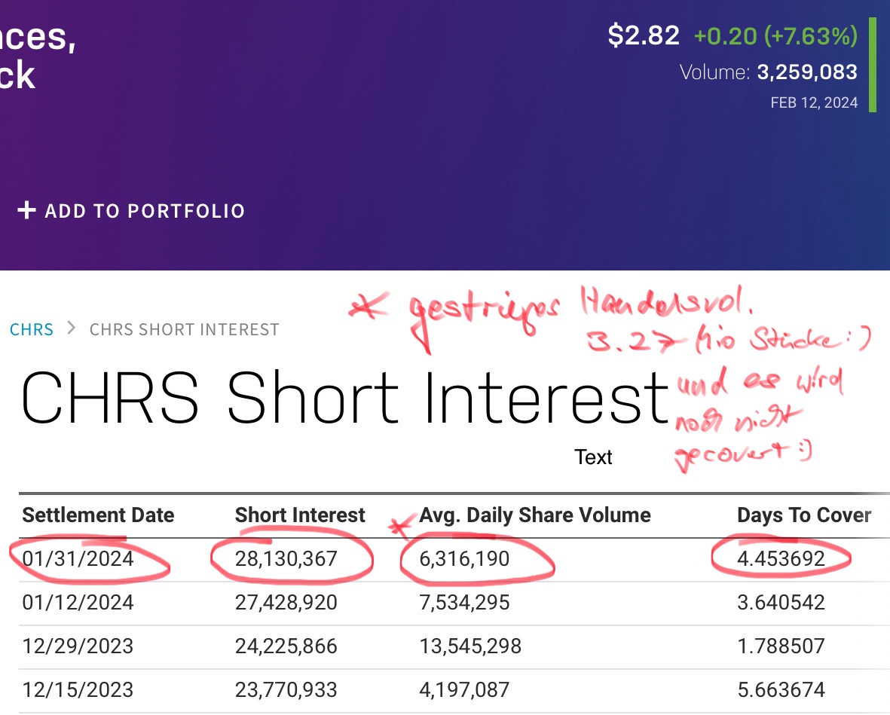Click the $2.82 stock price

(x=643, y=35)
